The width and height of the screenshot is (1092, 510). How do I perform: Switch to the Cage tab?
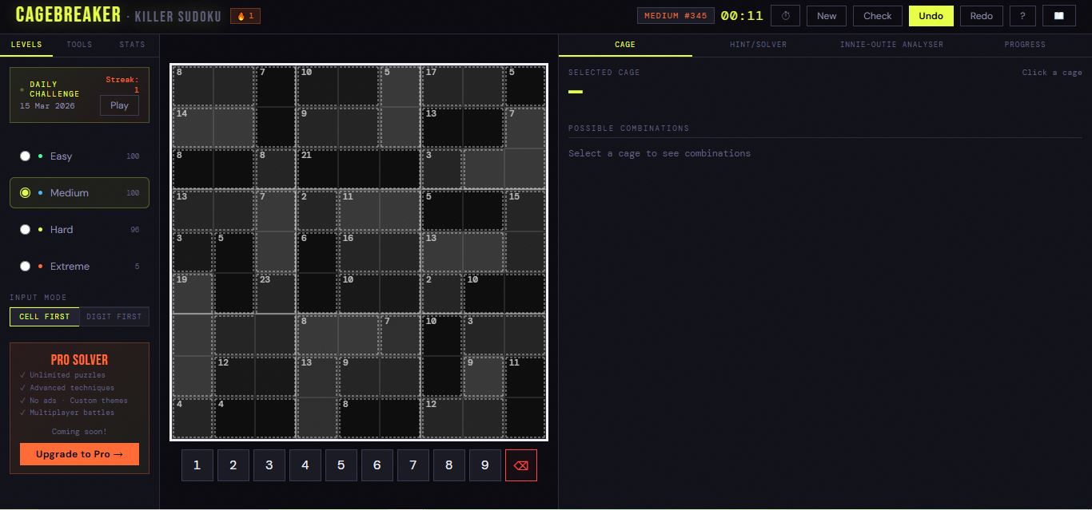[x=625, y=45]
